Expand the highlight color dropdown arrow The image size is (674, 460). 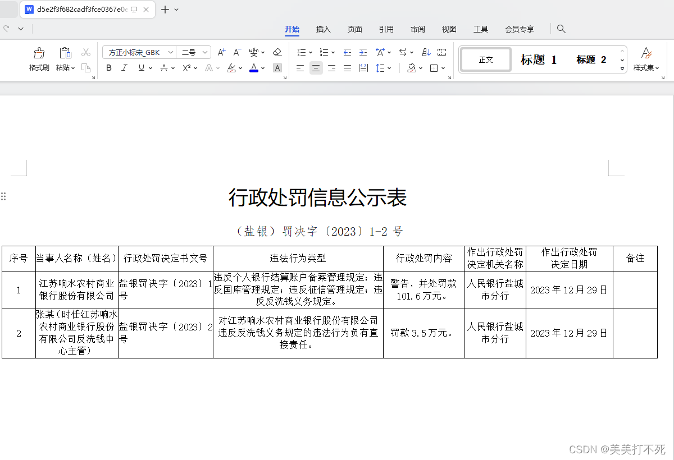[240, 68]
